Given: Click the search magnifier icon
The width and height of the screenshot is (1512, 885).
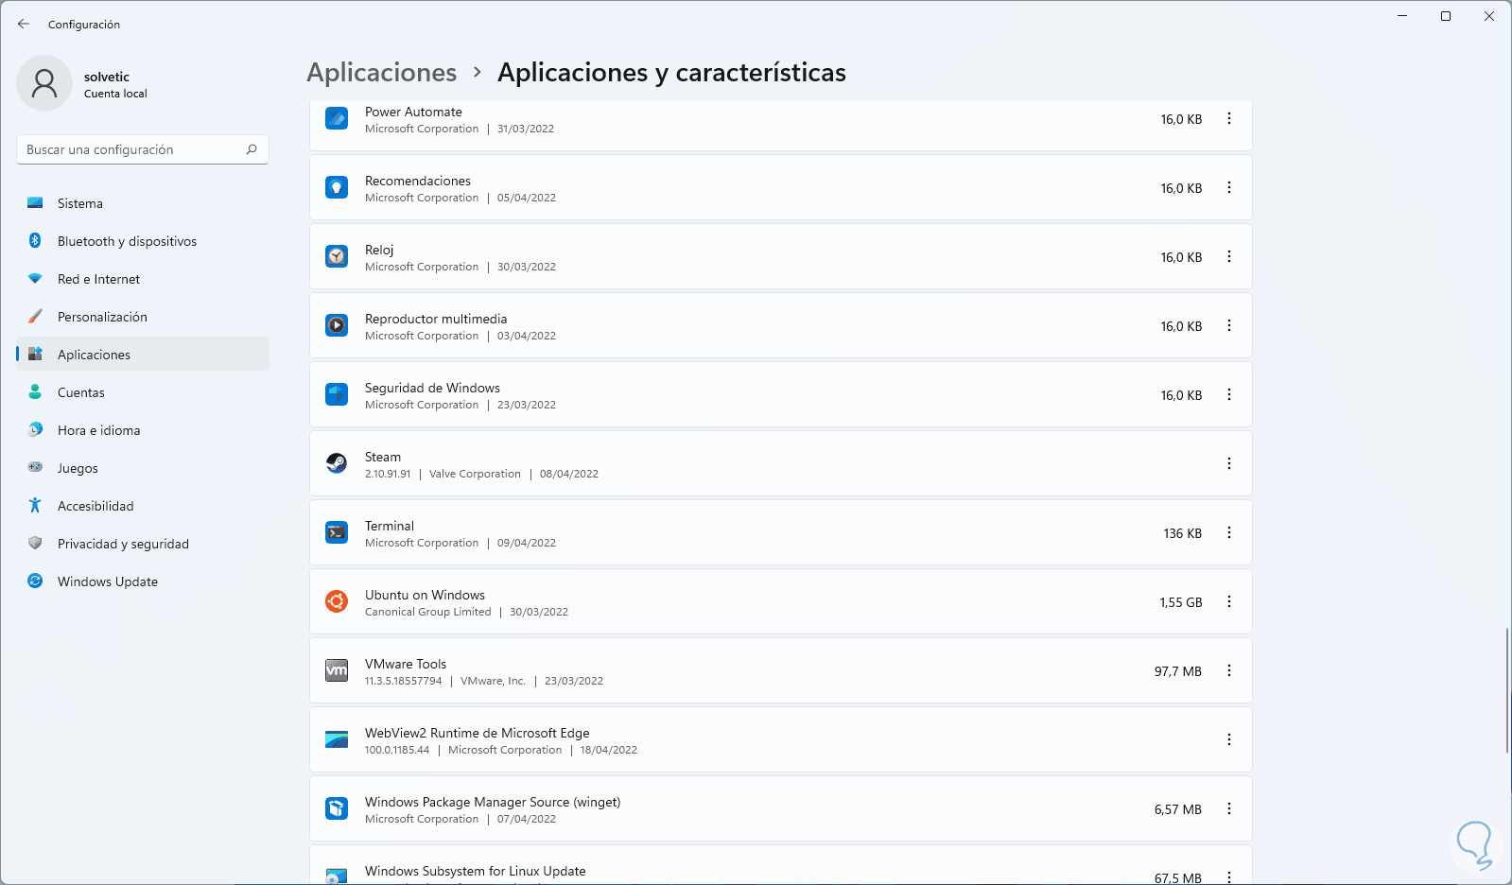Looking at the screenshot, I should [252, 149].
